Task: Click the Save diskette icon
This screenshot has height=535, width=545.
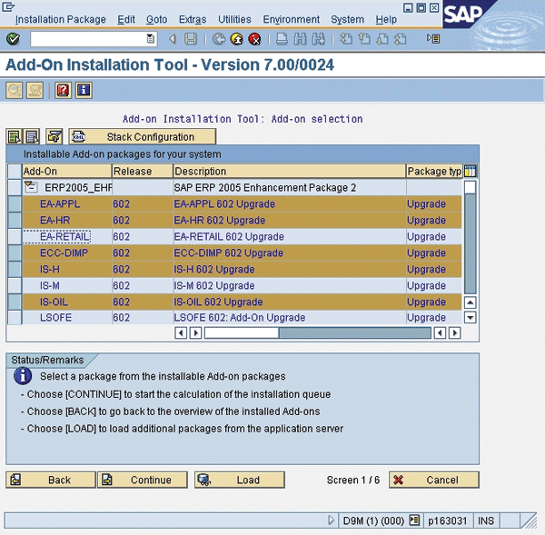Action: tap(191, 39)
